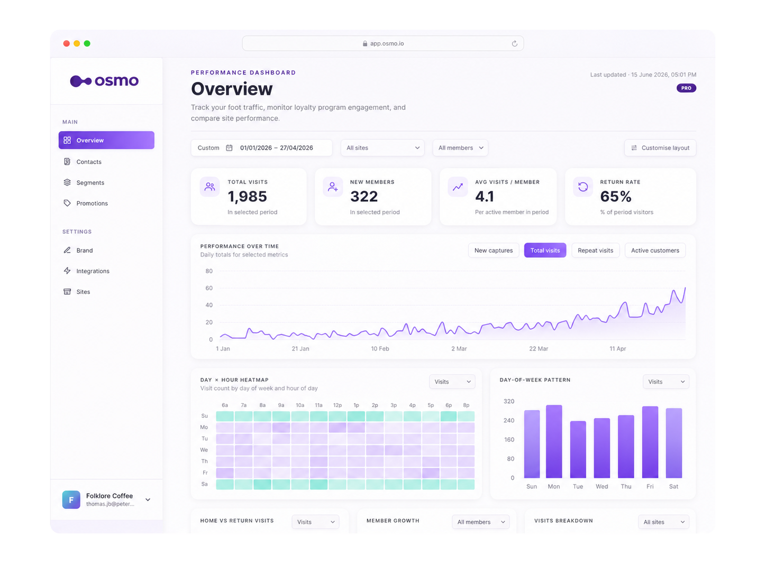Click the Wed bar in the day-of-week chart

602,448
